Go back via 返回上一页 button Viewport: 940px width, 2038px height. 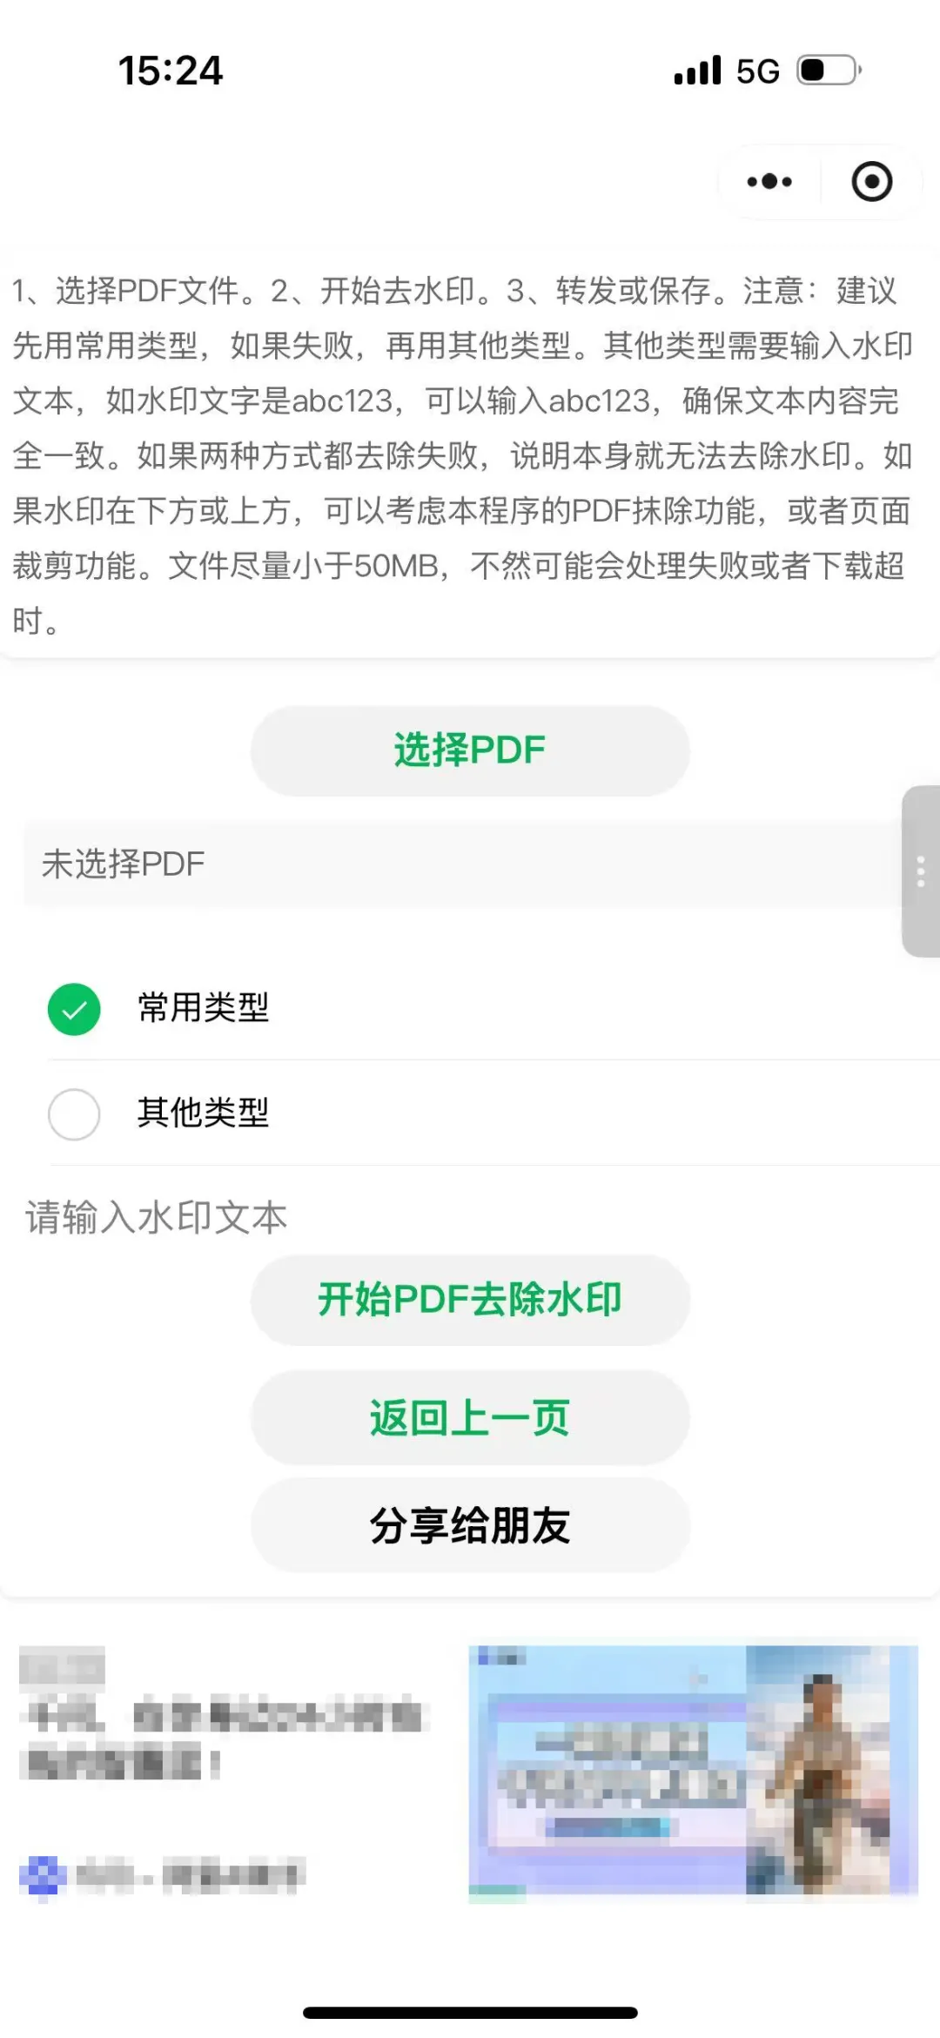pyautogui.click(x=470, y=1418)
